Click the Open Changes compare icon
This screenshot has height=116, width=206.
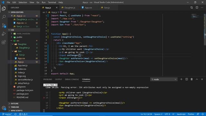(192, 8)
